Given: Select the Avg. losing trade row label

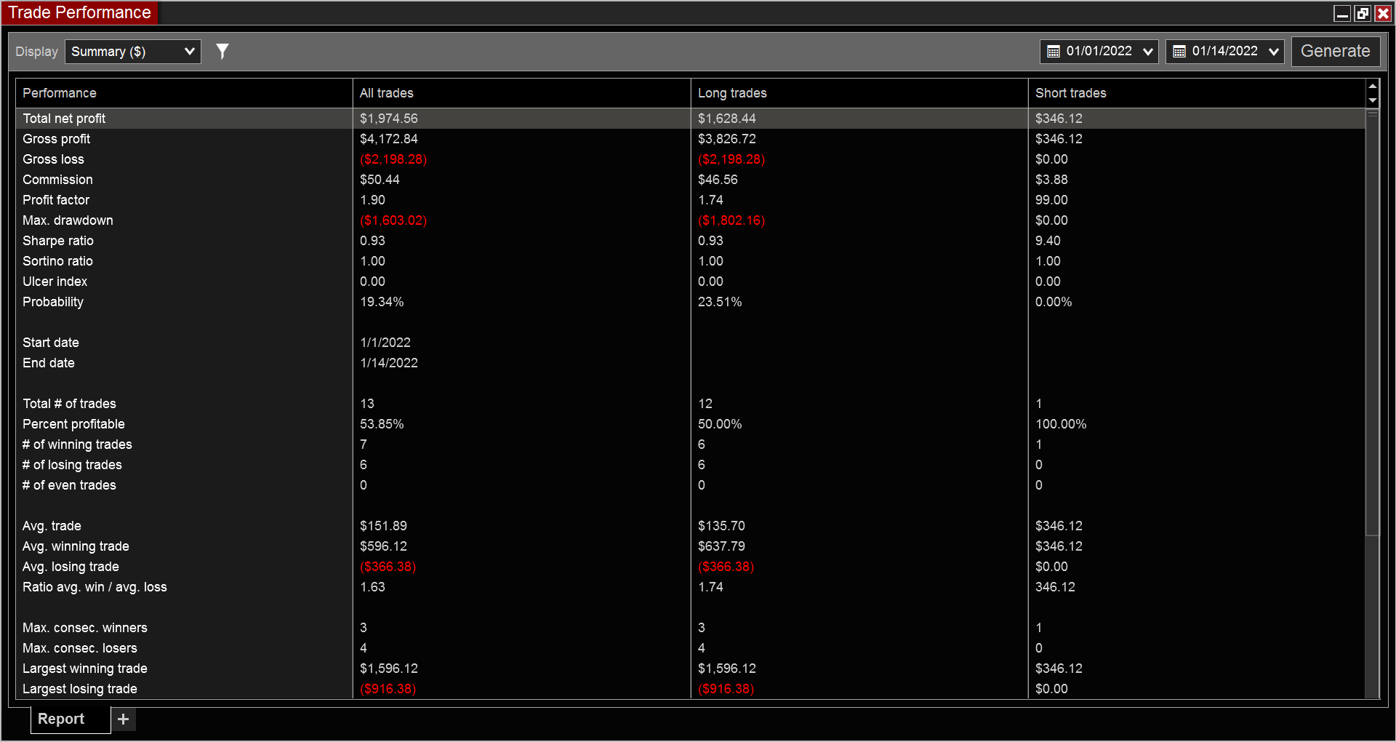Looking at the screenshot, I should click(71, 567).
